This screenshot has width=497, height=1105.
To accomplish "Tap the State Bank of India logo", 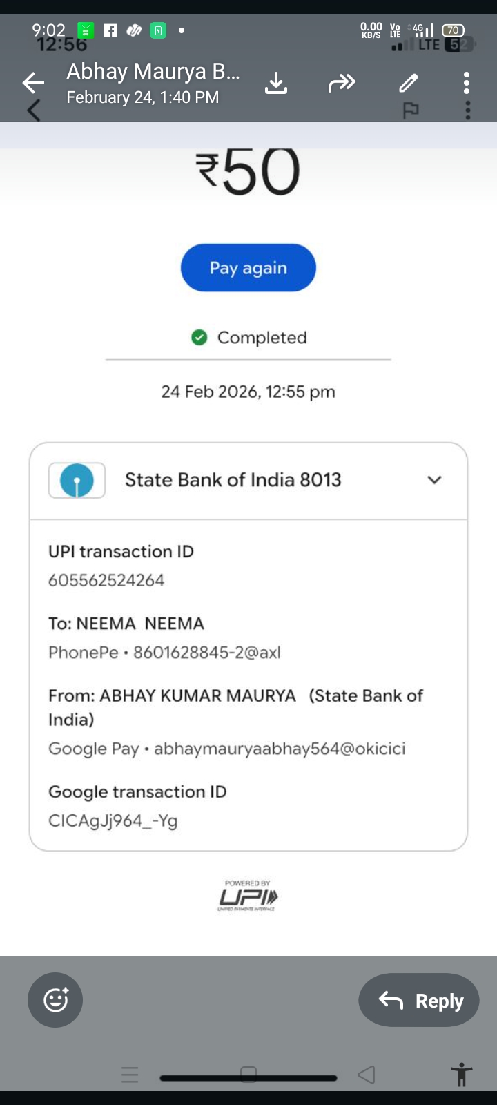I will (77, 480).
